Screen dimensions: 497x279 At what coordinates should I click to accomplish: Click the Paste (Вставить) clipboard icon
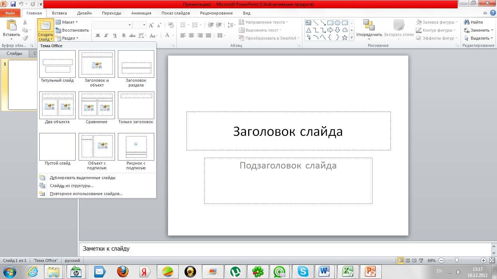pyautogui.click(x=12, y=25)
